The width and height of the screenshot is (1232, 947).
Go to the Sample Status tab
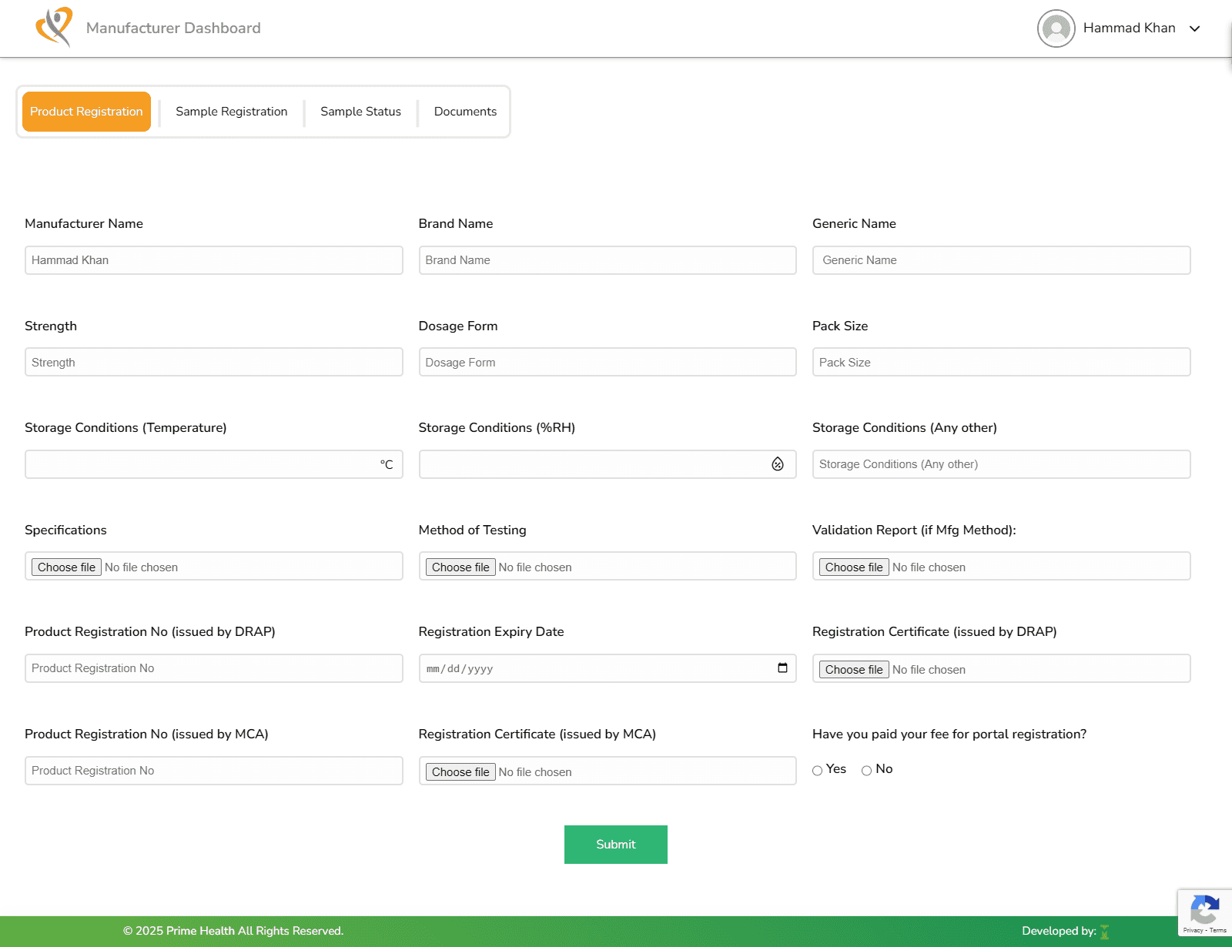[360, 112]
